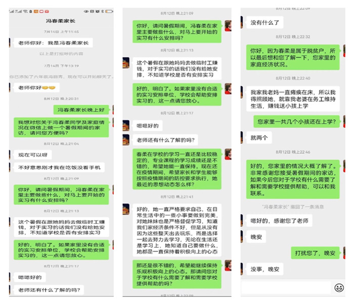Tap parent avatar next to 嗯嗯好的 in middle panel
Image resolution: width=354 pixels, height=304 pixels.
click(126, 126)
